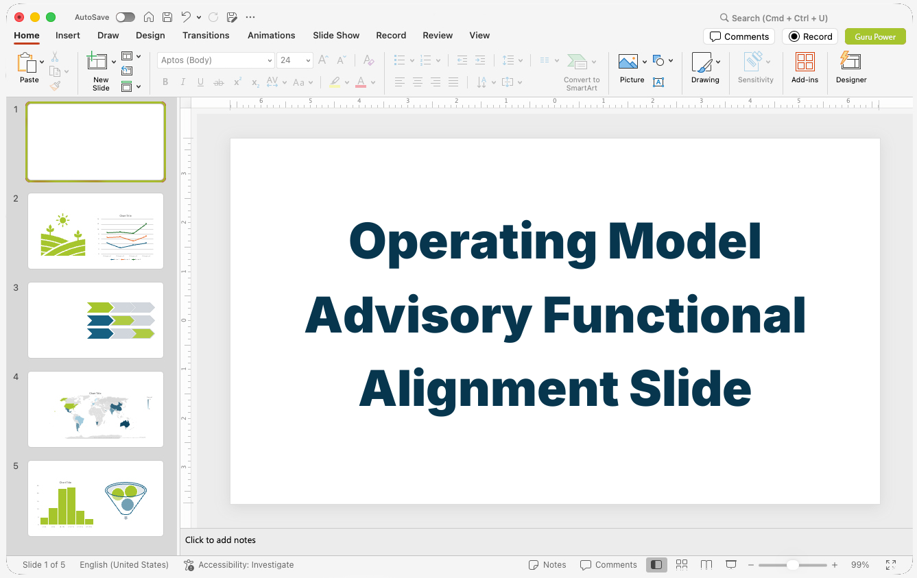The width and height of the screenshot is (917, 578).
Task: Open the Section dropdown
Action: 131,86
